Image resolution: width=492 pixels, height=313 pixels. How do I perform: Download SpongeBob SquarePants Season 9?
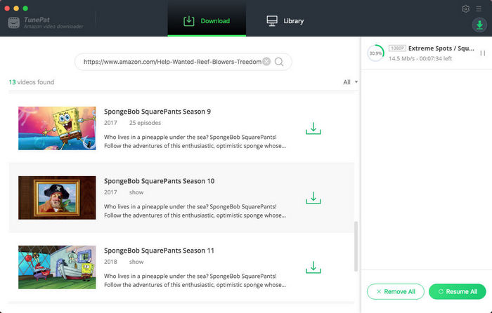click(x=313, y=128)
